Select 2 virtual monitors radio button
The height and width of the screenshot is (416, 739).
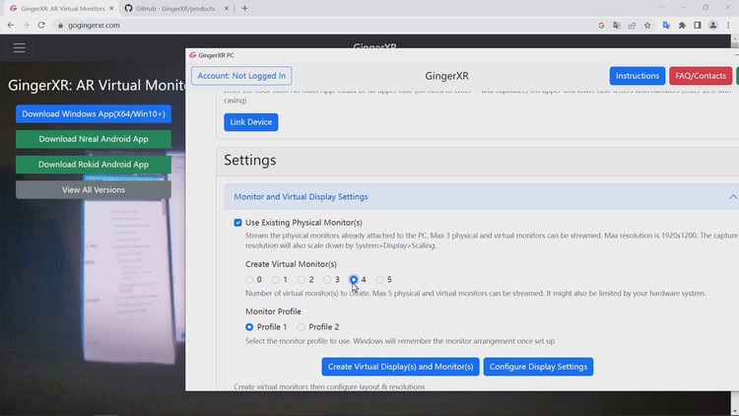click(x=302, y=280)
